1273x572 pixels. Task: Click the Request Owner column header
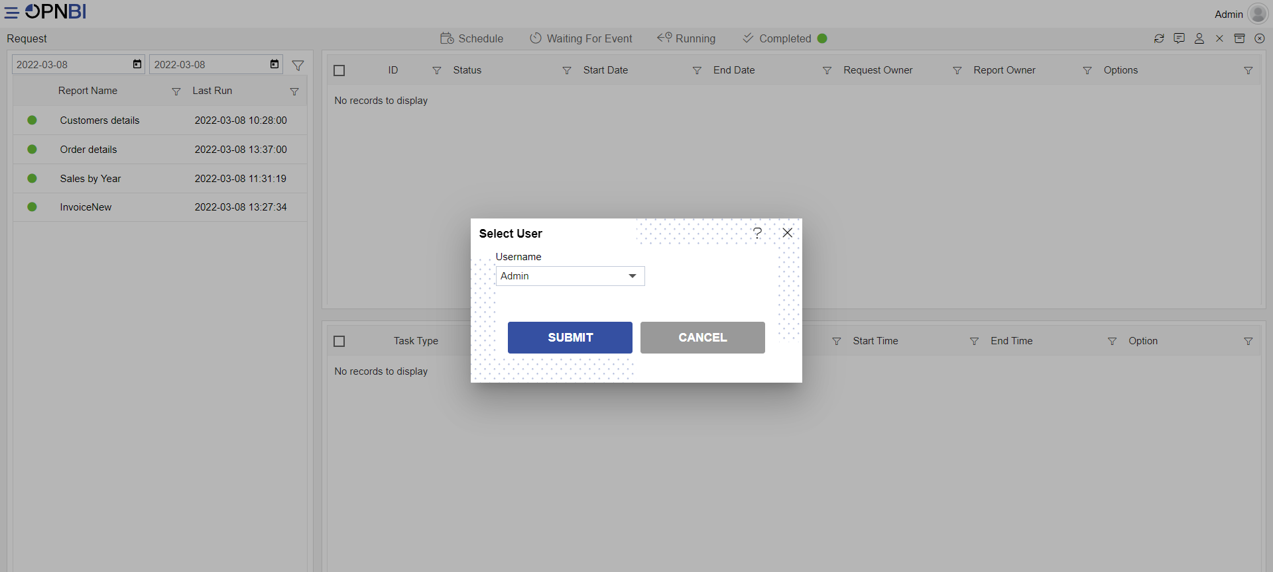coord(878,70)
